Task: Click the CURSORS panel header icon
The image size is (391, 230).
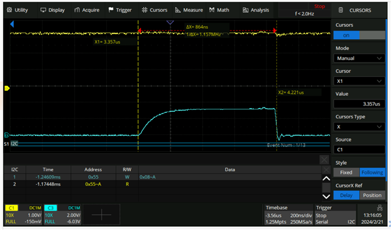Action: pyautogui.click(x=341, y=10)
